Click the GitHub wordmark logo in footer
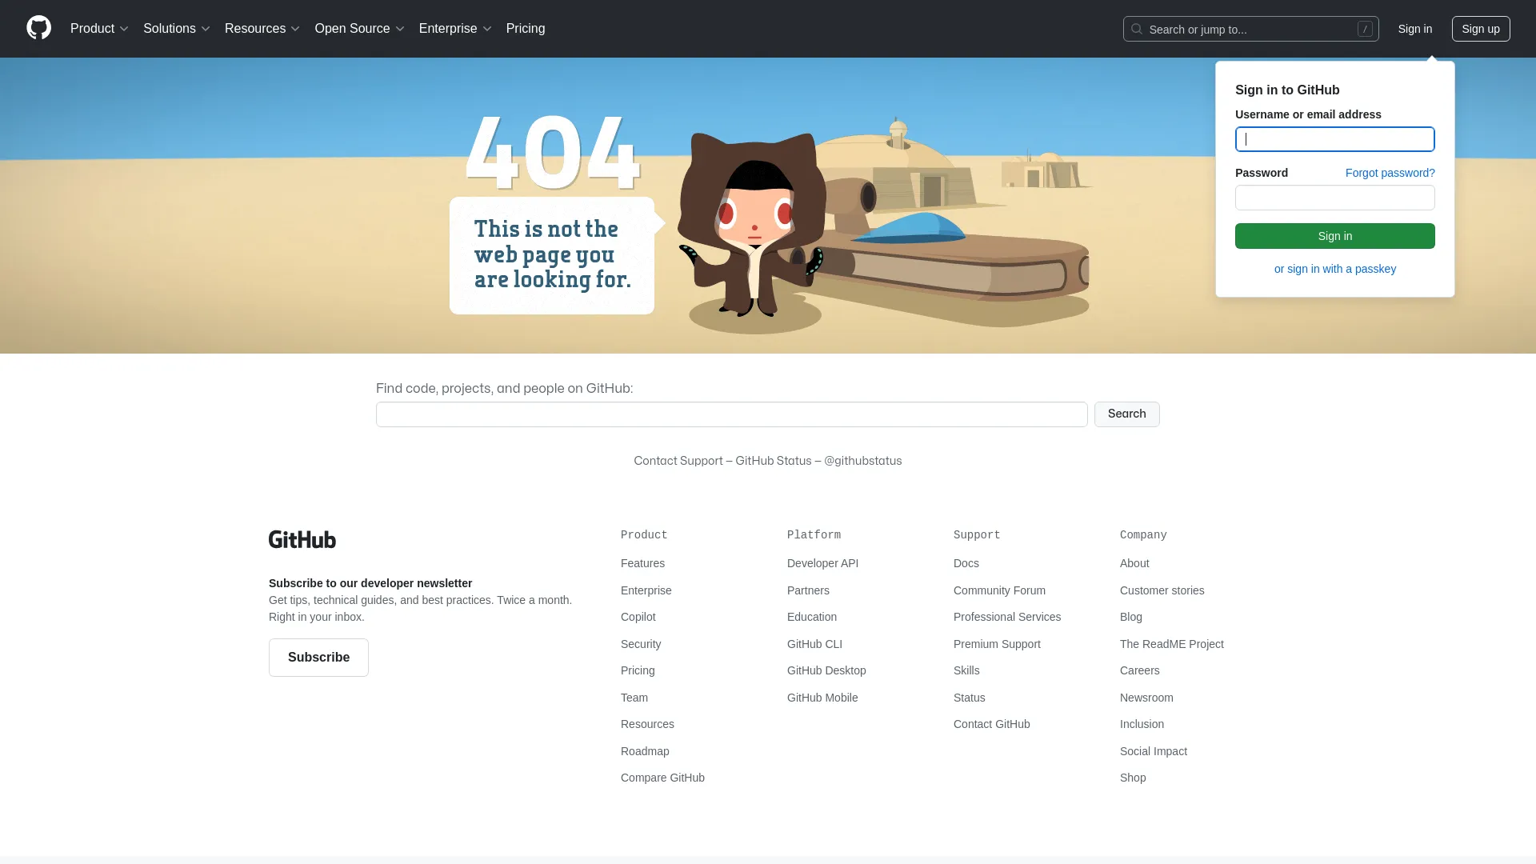 coord(302,539)
